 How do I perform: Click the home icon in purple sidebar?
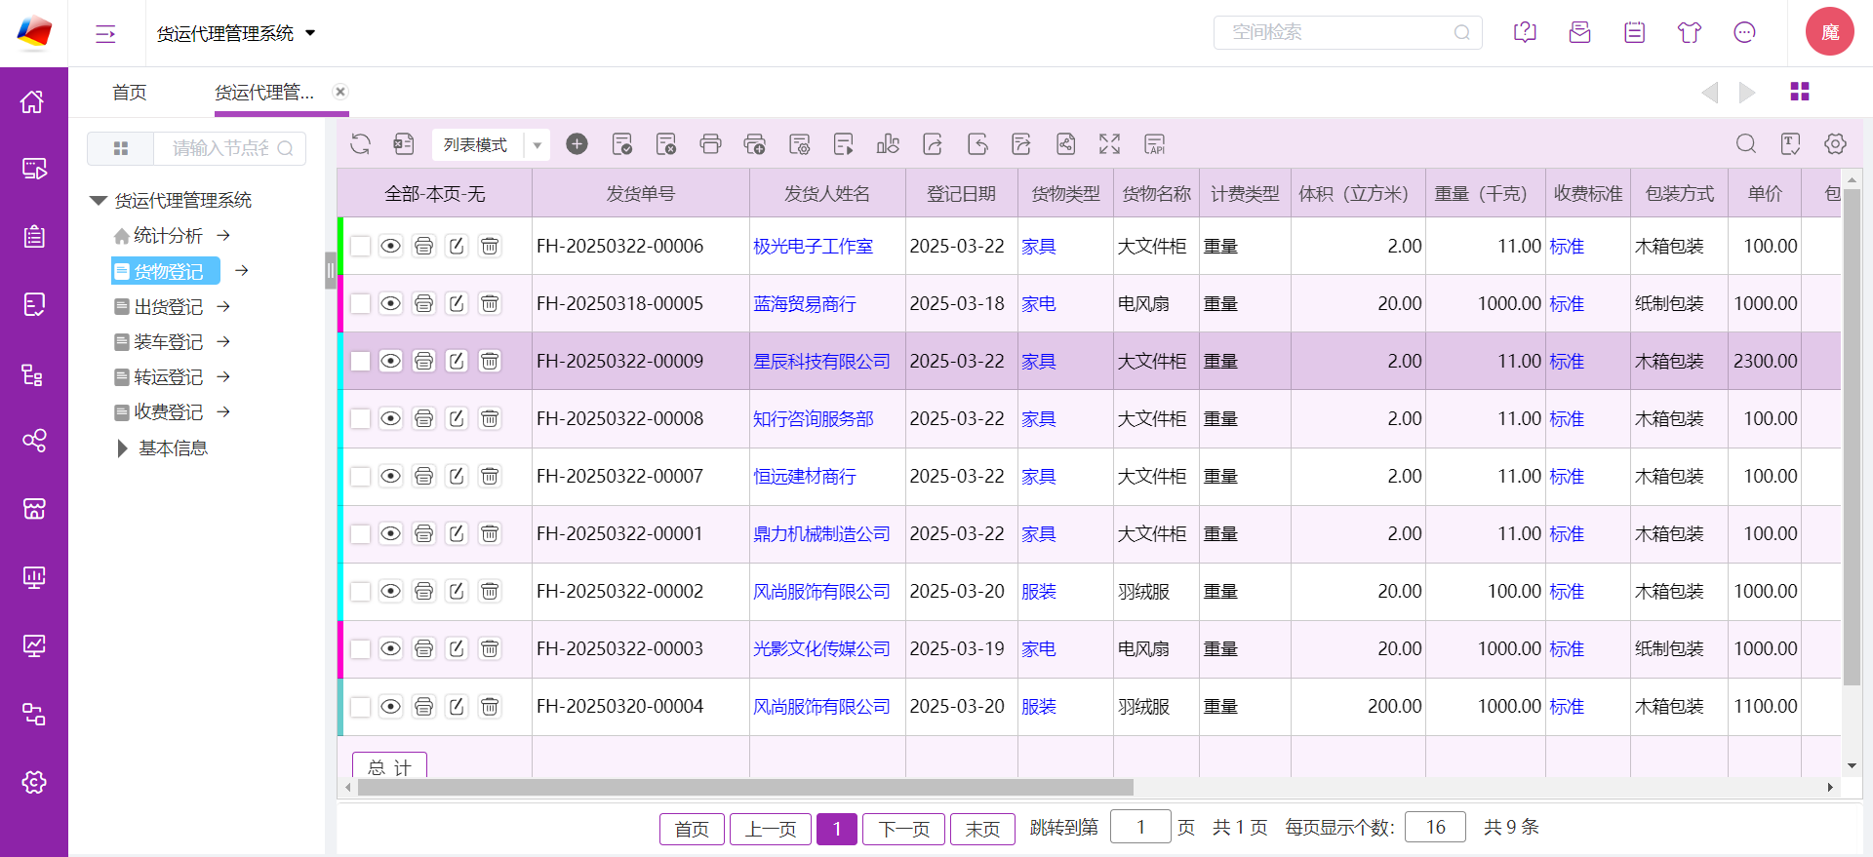point(34,101)
